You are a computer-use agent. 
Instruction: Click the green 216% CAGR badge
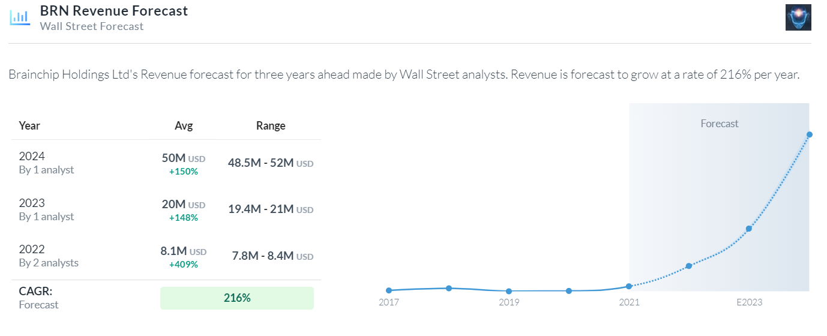point(236,298)
